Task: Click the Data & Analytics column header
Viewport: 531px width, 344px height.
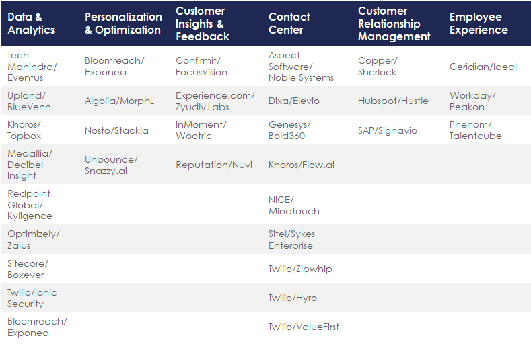Action: tap(32, 24)
